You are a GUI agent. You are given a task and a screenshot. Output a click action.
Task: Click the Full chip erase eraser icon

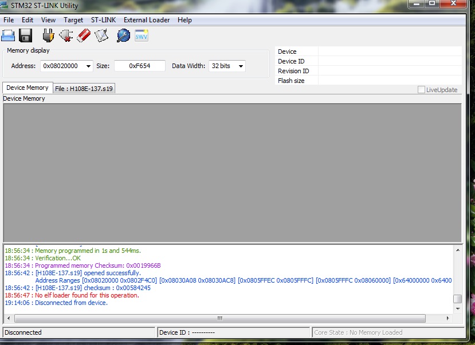coord(84,36)
